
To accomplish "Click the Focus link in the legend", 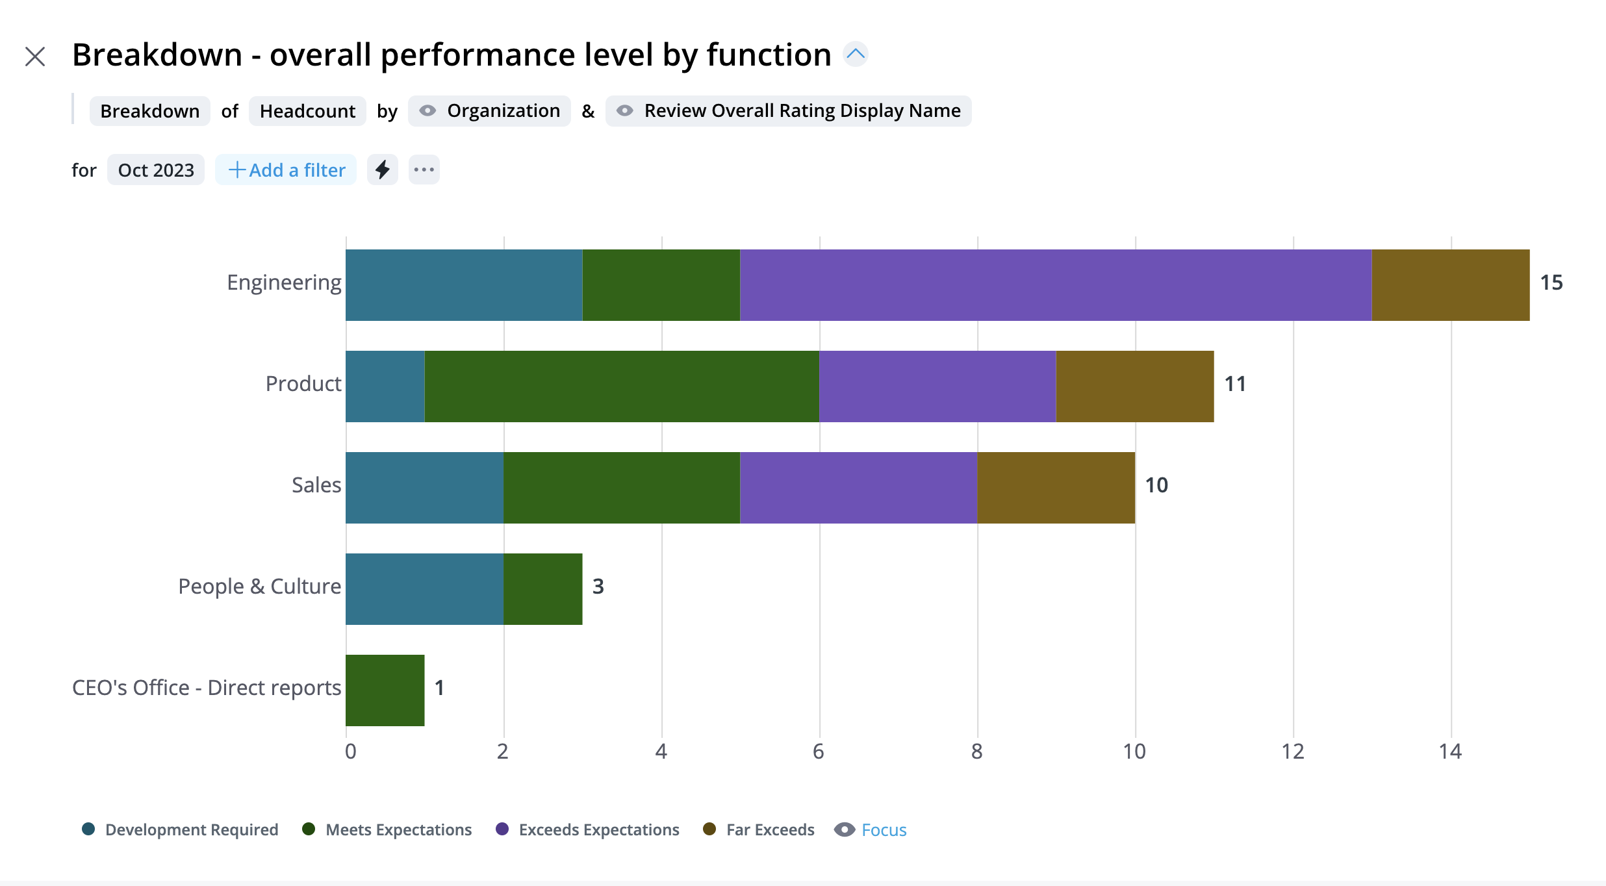I will [884, 830].
